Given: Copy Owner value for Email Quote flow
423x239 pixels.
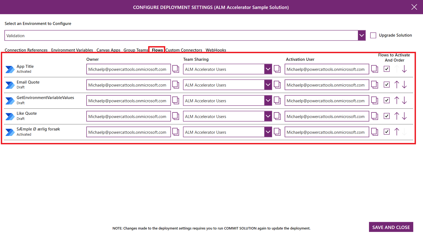Looking at the screenshot, I should tap(176, 85).
